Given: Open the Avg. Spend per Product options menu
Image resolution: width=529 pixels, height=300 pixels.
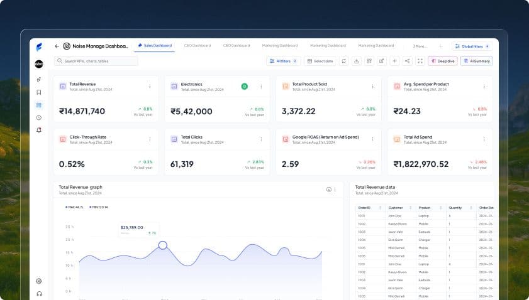Looking at the screenshot, I should click(484, 87).
